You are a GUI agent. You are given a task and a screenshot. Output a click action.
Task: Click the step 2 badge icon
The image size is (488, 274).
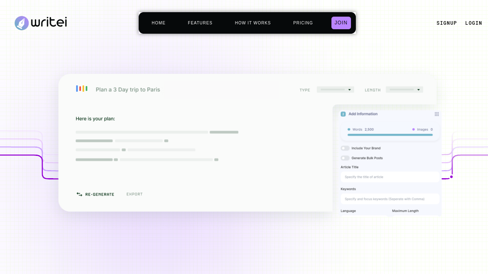[x=343, y=114]
